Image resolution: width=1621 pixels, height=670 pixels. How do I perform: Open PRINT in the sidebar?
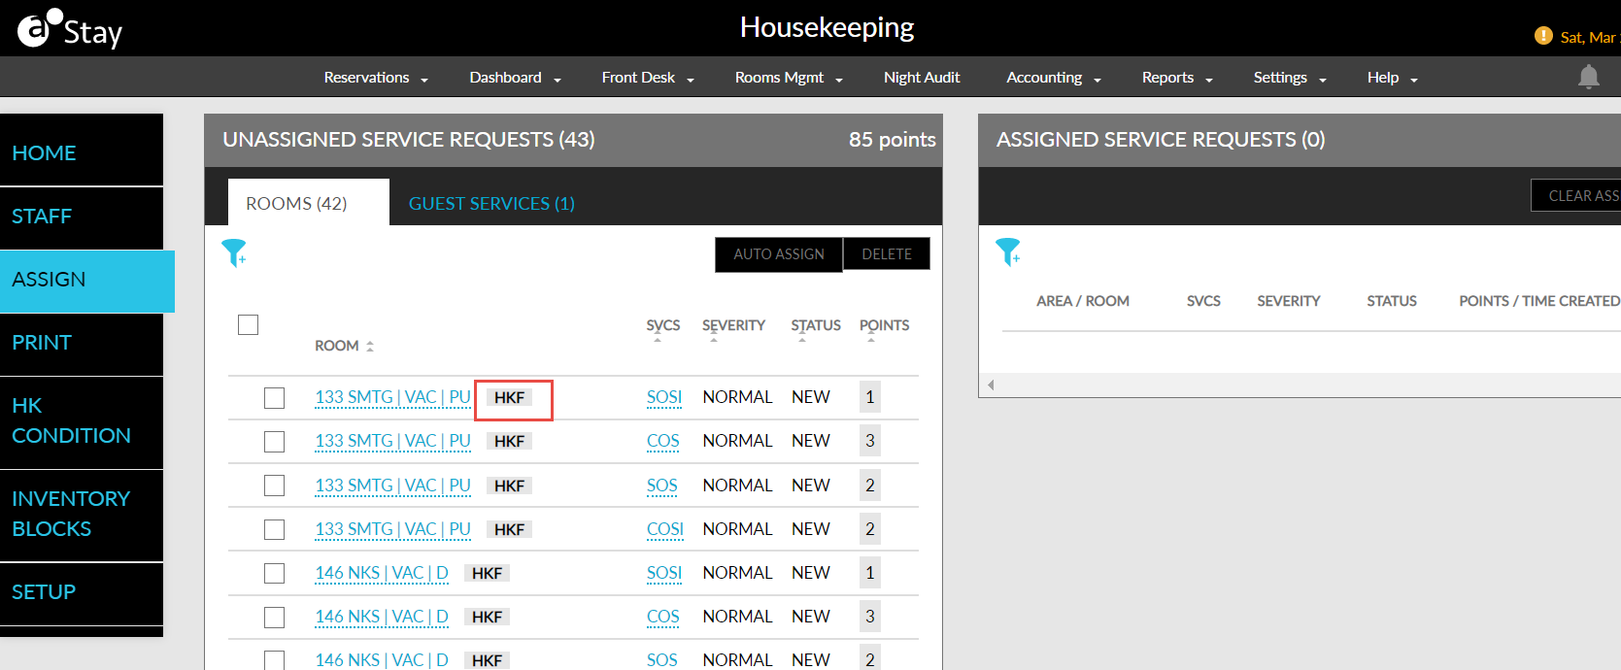(82, 343)
